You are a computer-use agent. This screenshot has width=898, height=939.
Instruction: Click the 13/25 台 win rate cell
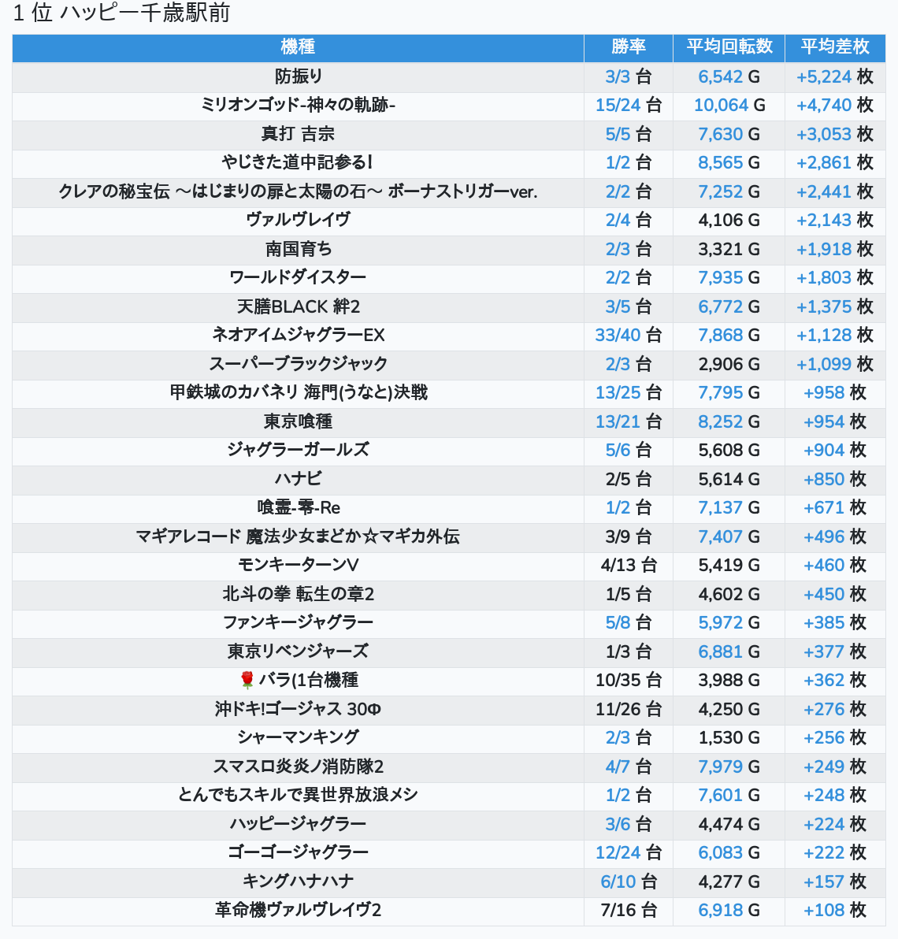point(629,392)
